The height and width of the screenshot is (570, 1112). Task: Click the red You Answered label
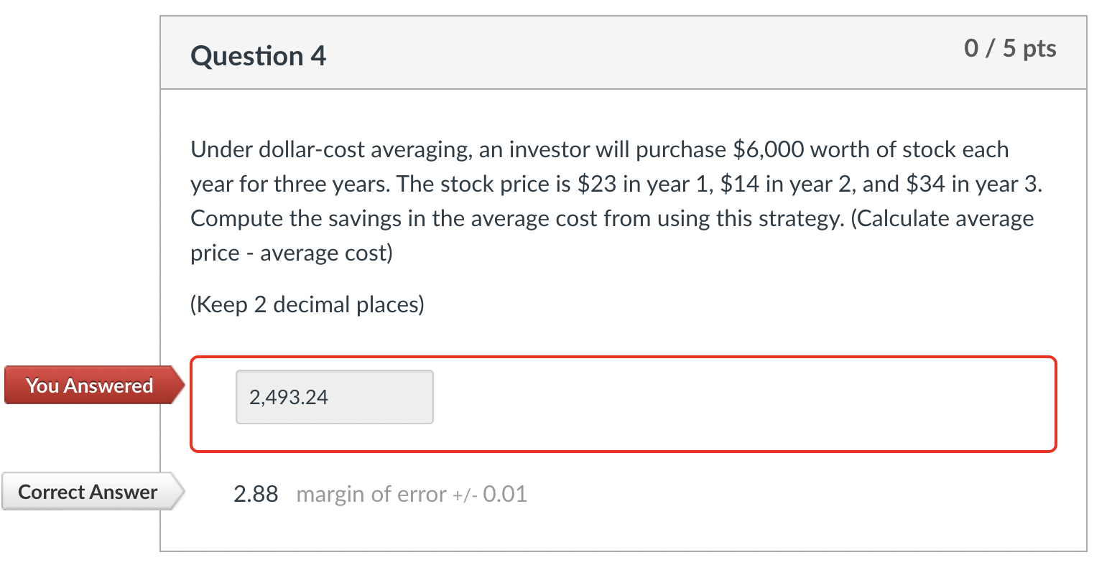click(x=90, y=386)
